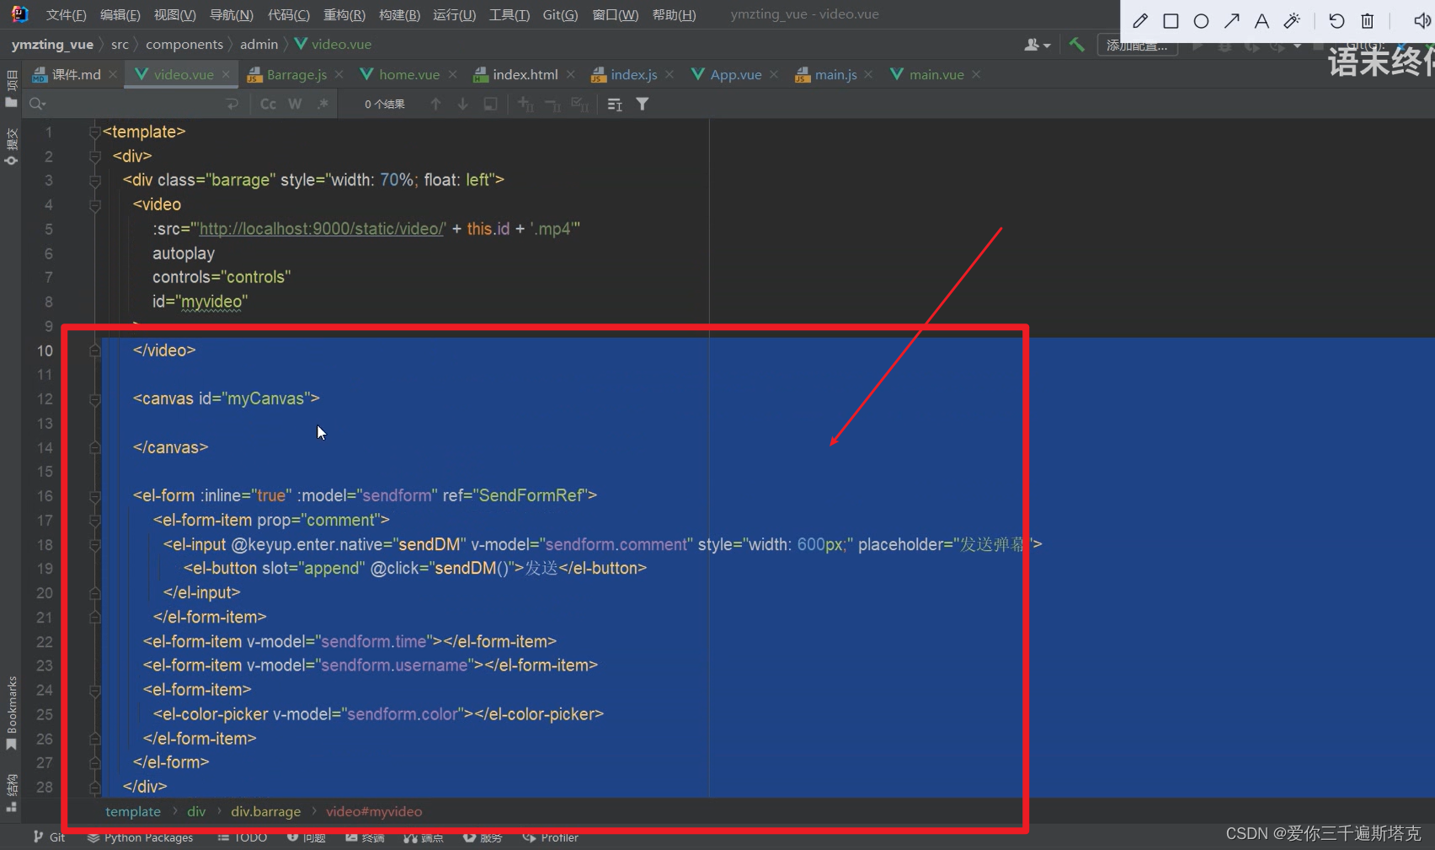Build project with hammer icon
The image size is (1435, 850).
coord(1076,45)
